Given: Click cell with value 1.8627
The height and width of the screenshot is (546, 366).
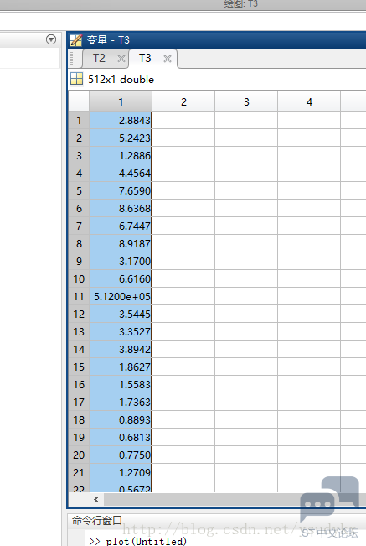Looking at the screenshot, I should point(121,367).
